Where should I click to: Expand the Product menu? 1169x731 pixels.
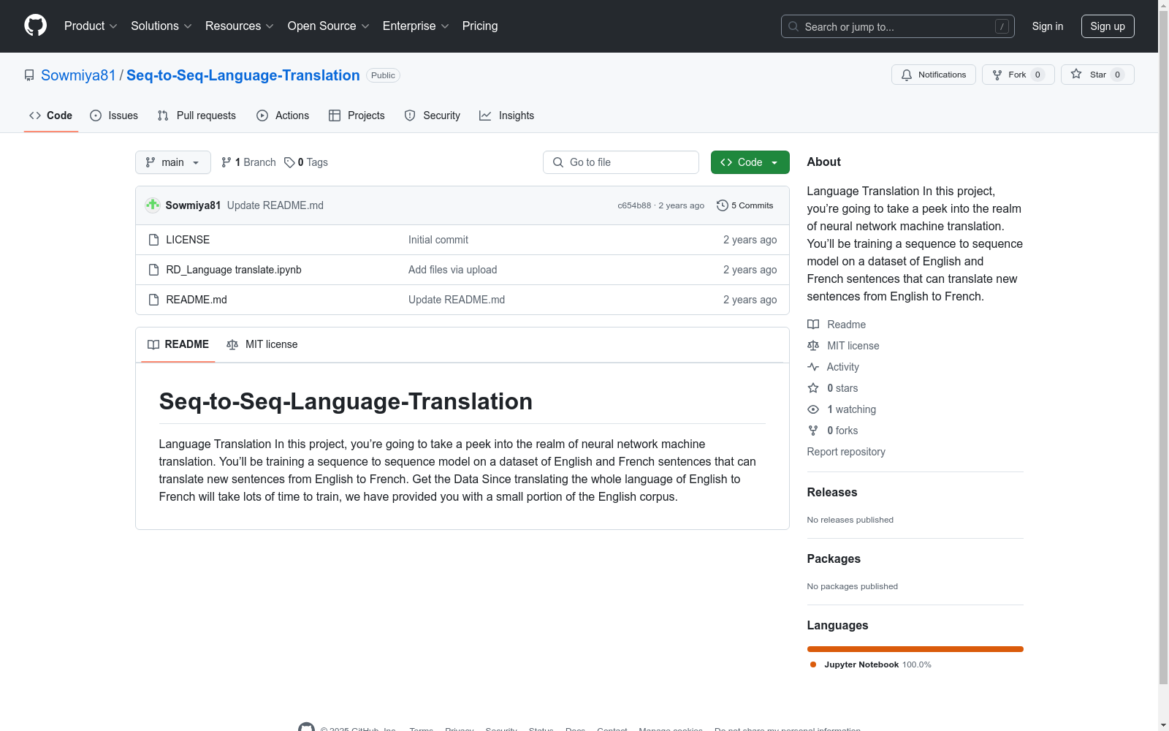click(91, 26)
